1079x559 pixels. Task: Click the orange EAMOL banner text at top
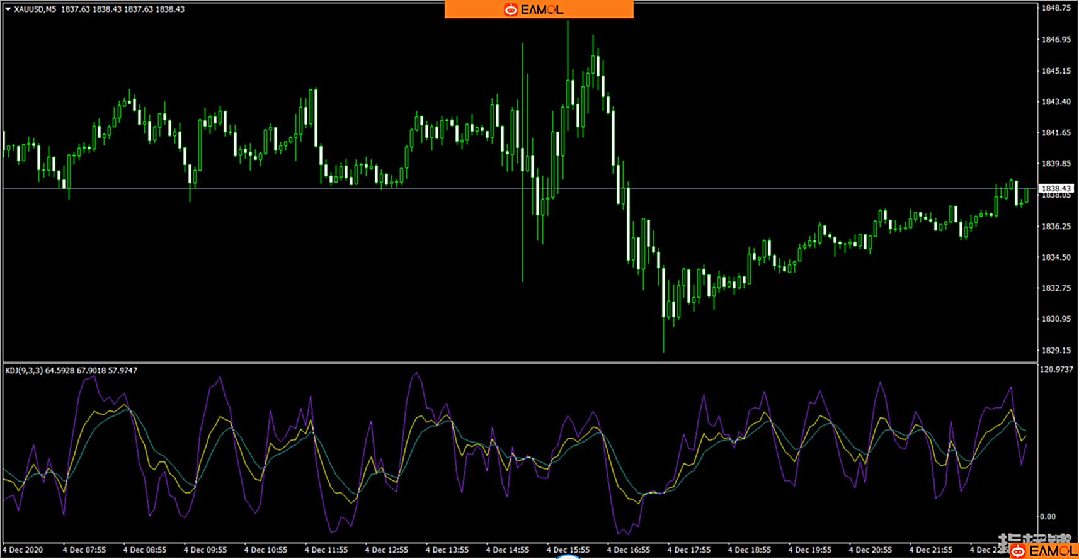coord(542,9)
